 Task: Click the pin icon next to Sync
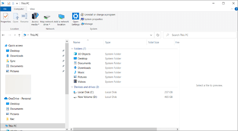click(x=63, y=61)
